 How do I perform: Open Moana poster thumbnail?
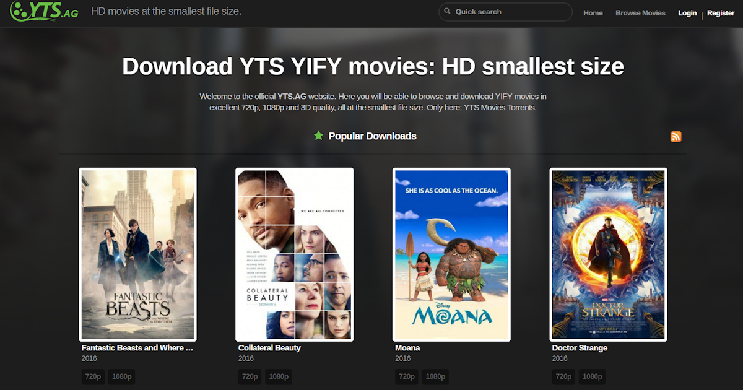(x=451, y=254)
